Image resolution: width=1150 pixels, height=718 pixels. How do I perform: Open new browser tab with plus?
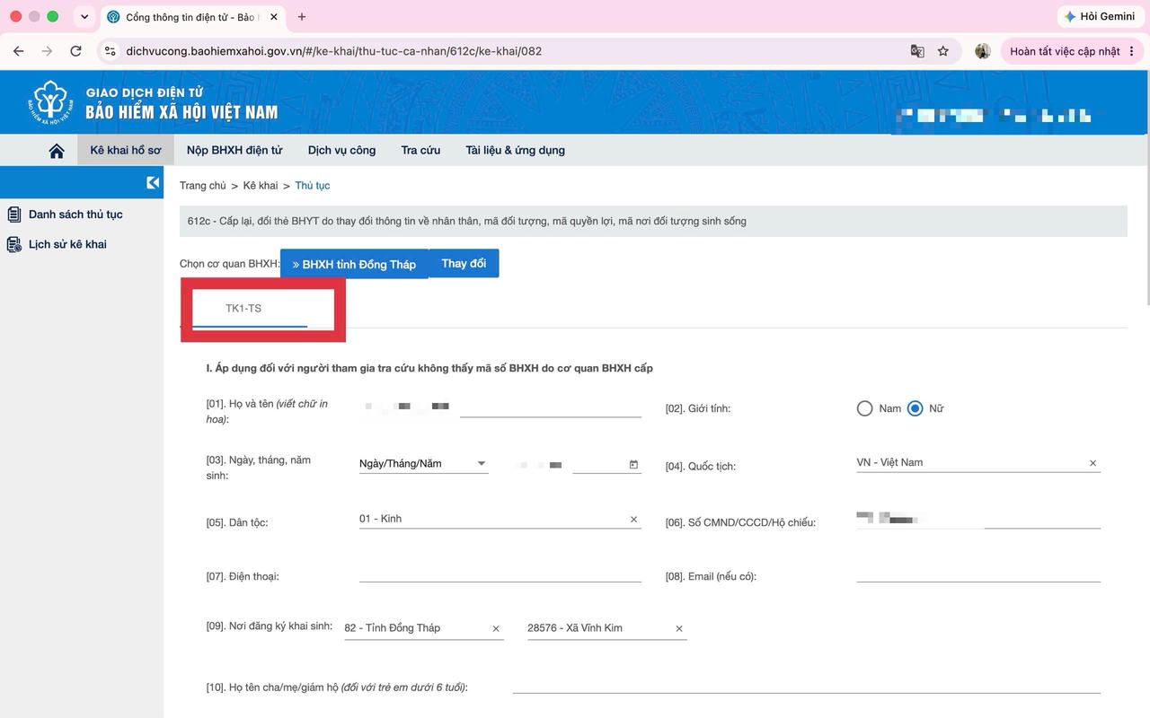302,16
